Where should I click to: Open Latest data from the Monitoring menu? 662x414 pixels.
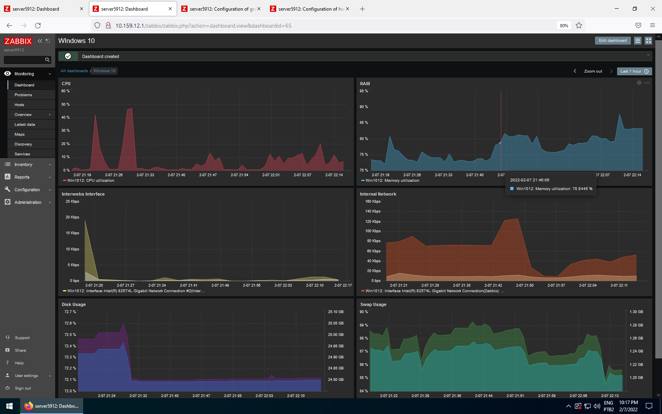pyautogui.click(x=24, y=124)
